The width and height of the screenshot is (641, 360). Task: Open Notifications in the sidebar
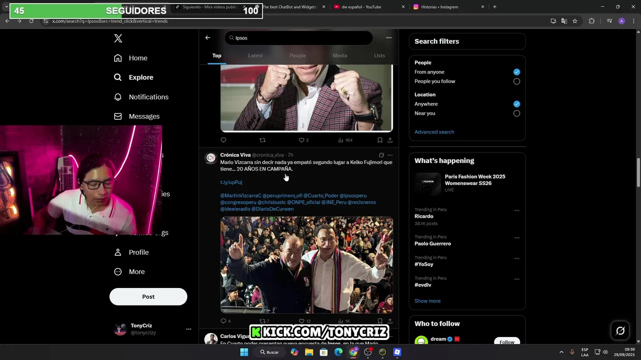click(141, 97)
